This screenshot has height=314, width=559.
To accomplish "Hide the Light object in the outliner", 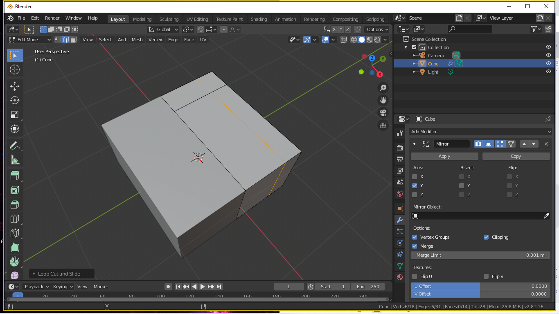I will (x=548, y=72).
